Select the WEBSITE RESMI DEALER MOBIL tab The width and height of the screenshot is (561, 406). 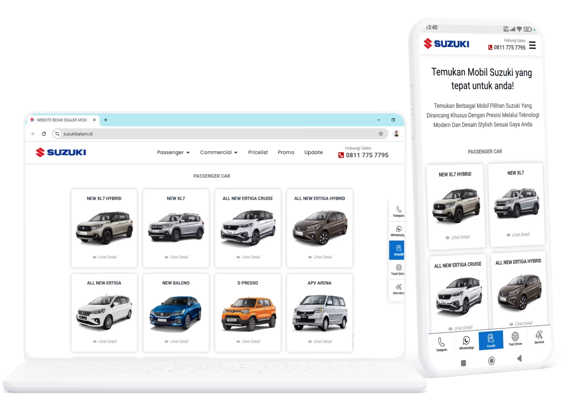(x=63, y=120)
